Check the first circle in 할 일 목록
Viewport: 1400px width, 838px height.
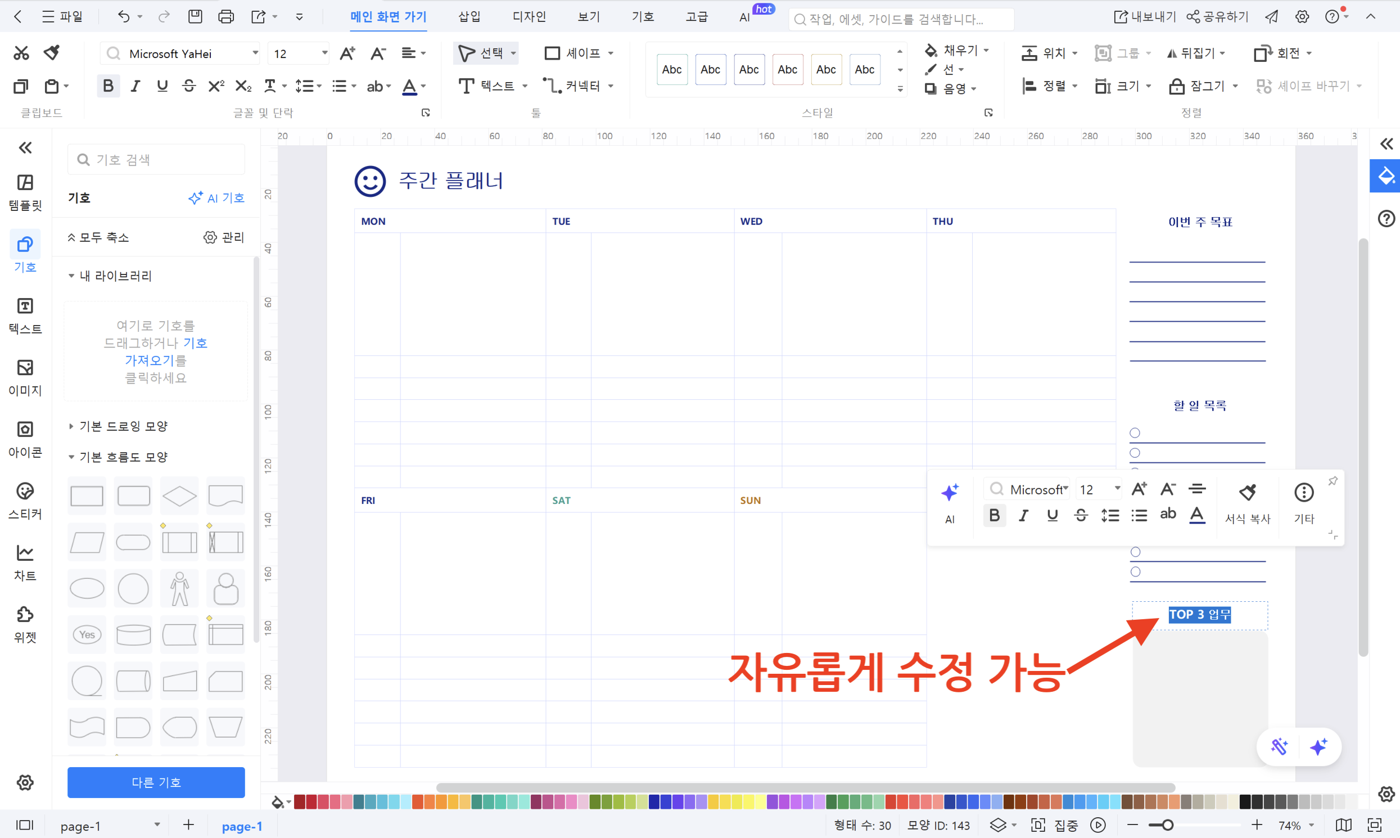[x=1135, y=433]
